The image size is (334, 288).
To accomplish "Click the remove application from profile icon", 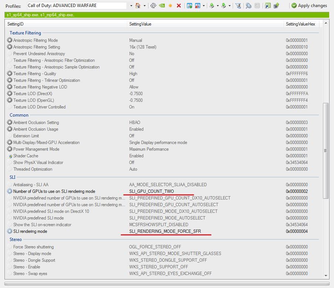I will (197, 6).
